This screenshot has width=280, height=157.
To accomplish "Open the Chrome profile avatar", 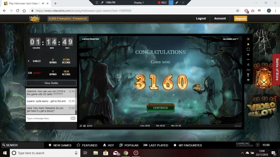I will [x=269, y=11].
